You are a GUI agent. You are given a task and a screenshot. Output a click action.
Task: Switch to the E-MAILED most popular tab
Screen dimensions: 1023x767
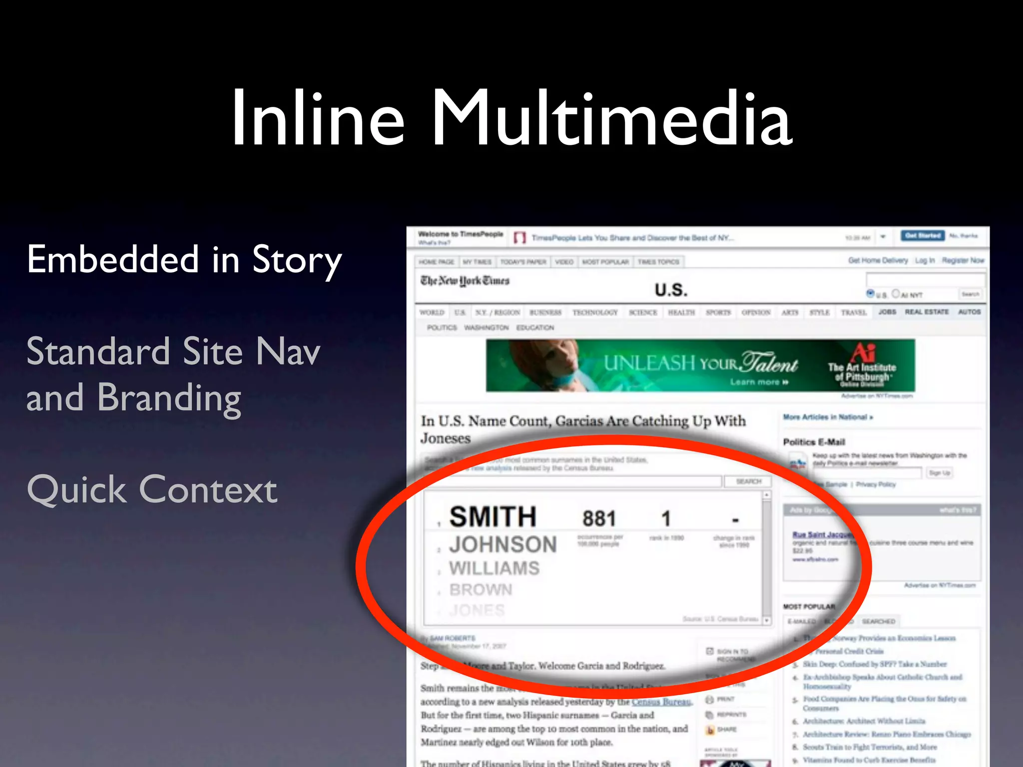coord(802,621)
